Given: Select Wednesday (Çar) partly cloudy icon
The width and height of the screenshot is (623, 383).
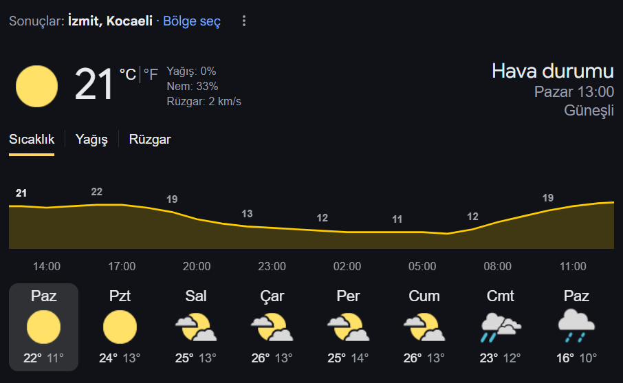Looking at the screenshot, I should pyautogui.click(x=272, y=327).
